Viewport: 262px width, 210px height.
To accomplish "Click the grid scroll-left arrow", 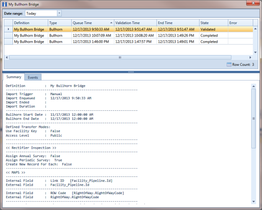I will pyautogui.click(x=7, y=57).
